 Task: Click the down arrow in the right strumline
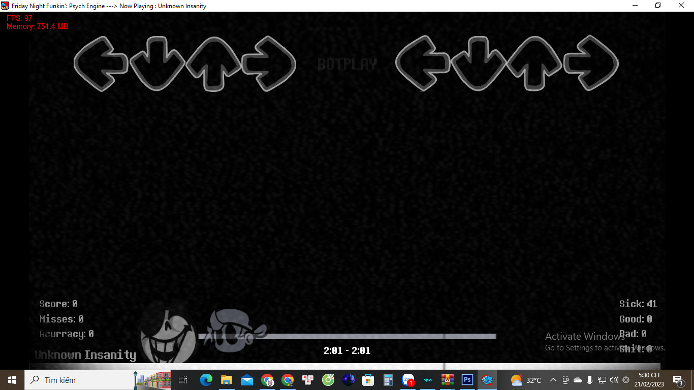tap(479, 64)
